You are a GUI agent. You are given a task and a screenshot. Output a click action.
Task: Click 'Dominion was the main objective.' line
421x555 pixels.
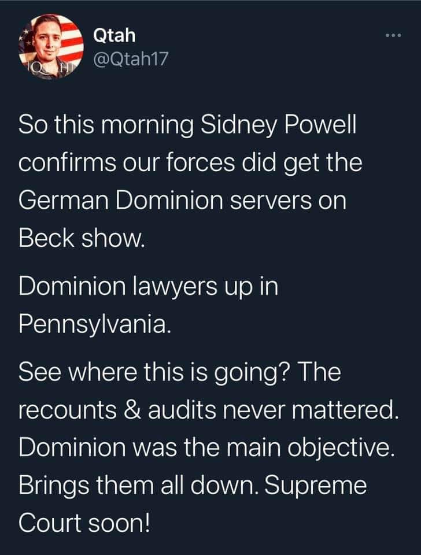click(x=206, y=448)
